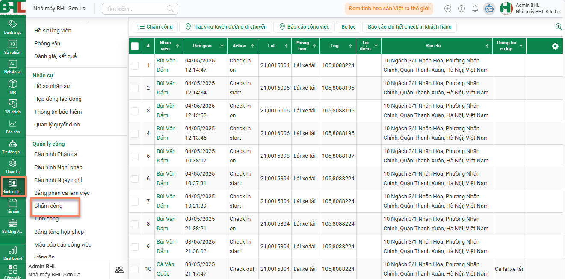The height and width of the screenshot is (279, 565).
Task: Check the checkbox for row 5
Action: pos(135,156)
